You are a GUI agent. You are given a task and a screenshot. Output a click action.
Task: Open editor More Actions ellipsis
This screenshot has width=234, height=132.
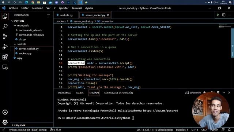click(229, 15)
